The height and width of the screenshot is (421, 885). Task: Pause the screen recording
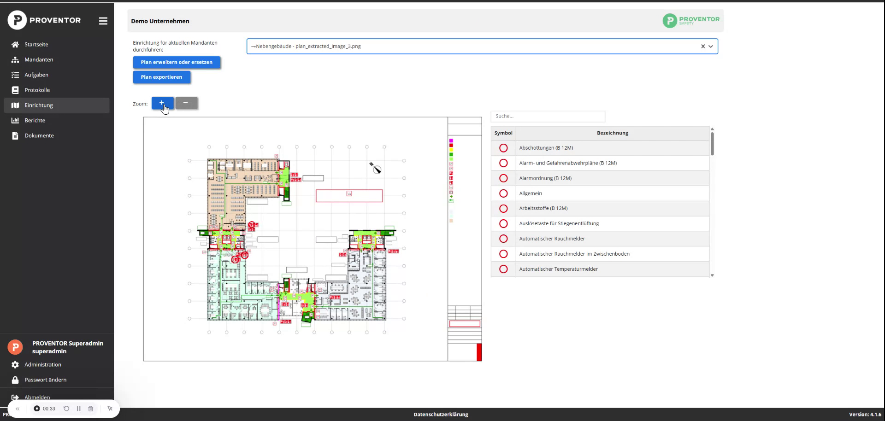pos(78,409)
